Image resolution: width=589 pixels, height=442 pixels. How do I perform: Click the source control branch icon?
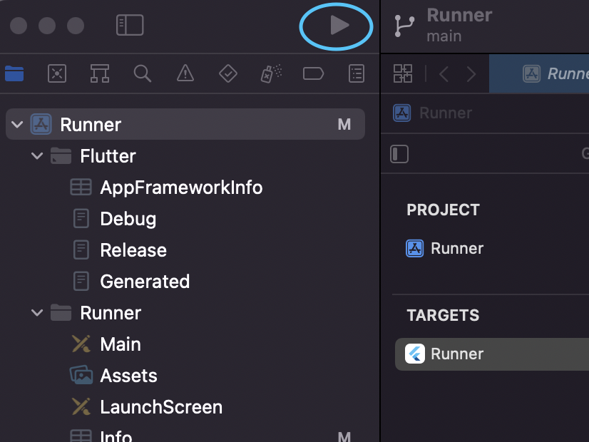click(x=404, y=26)
